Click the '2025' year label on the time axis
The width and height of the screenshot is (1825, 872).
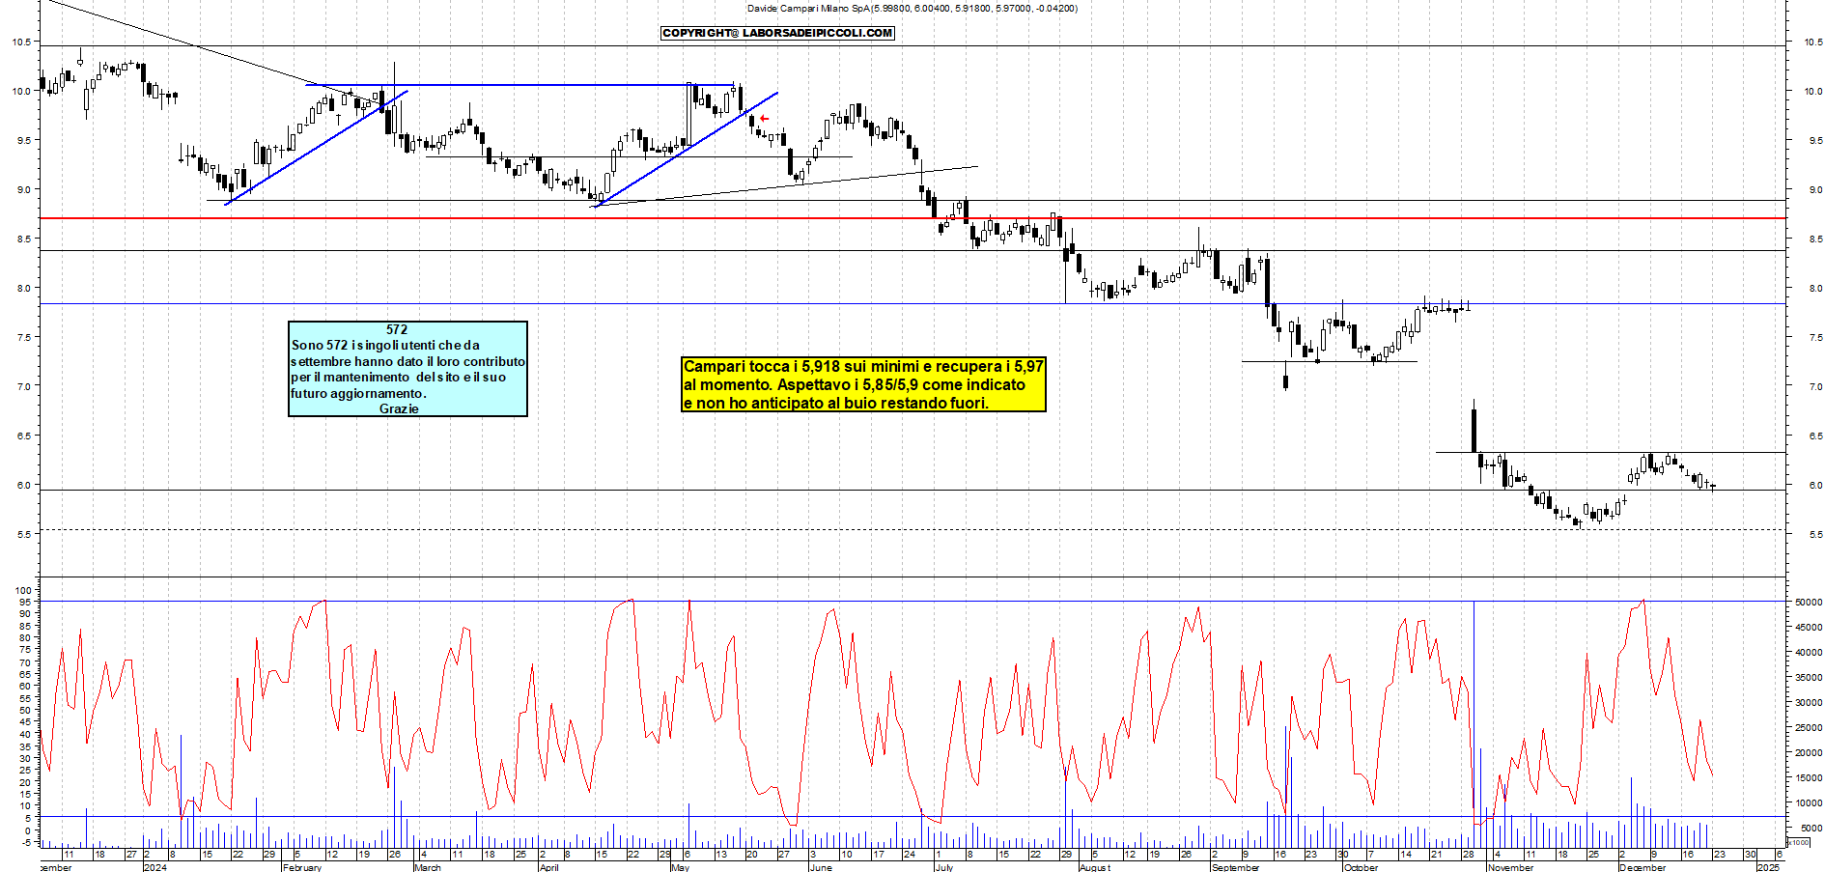[x=1767, y=867]
